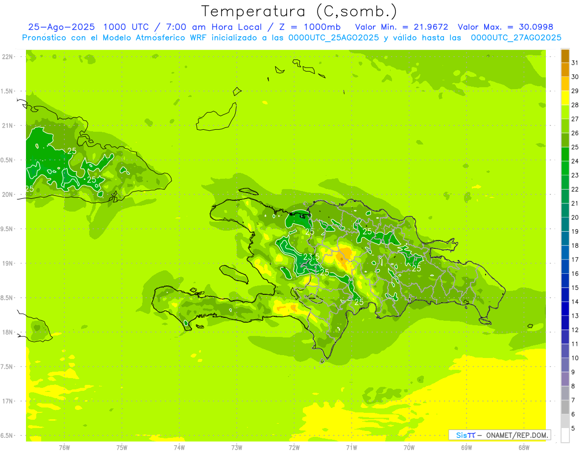Click the "9" value on the color legend

[573, 372]
